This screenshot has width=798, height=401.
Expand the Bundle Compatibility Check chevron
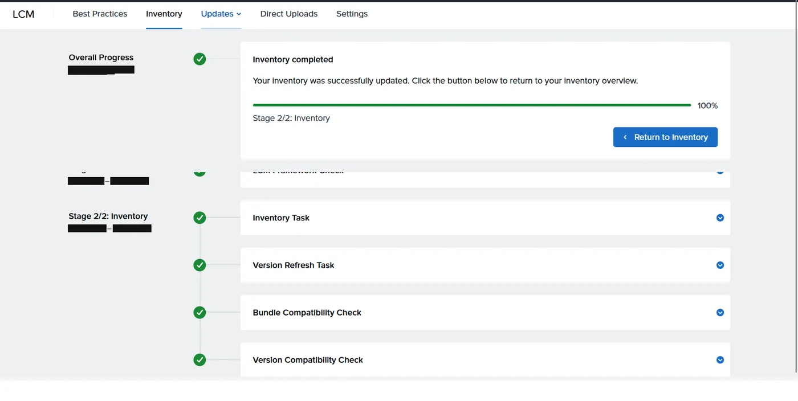720,312
